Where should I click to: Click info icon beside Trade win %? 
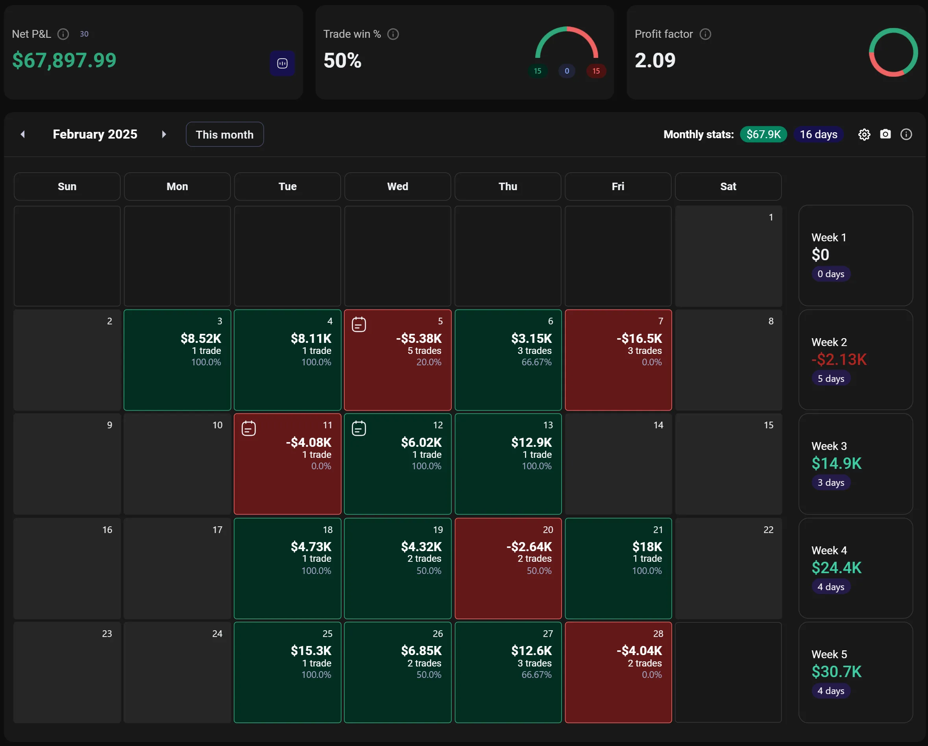tap(392, 34)
